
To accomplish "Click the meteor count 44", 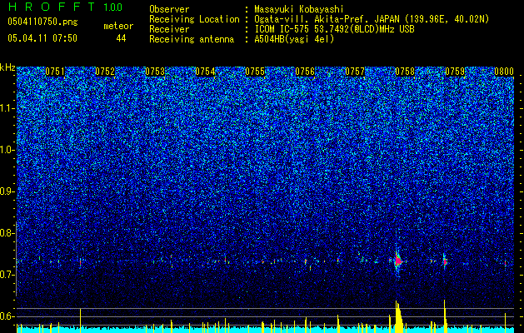I will tap(121, 38).
